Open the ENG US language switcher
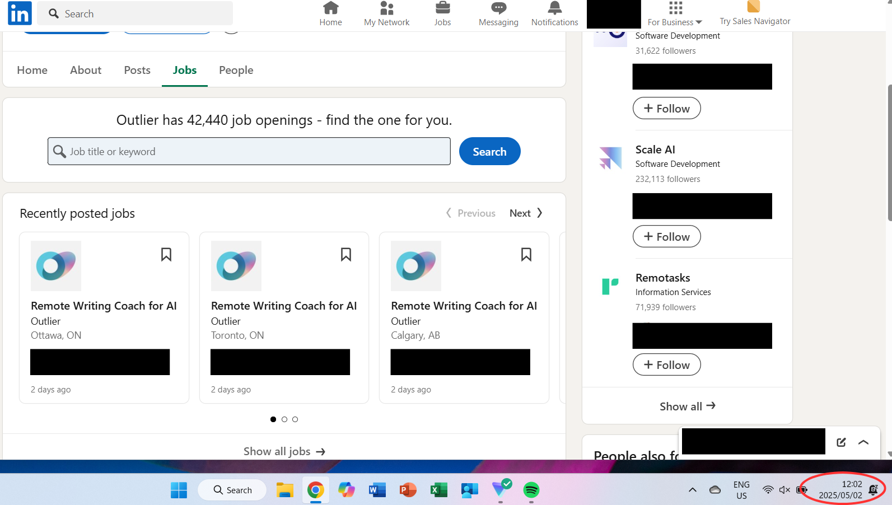Screen dimensions: 892x505 click(x=741, y=490)
